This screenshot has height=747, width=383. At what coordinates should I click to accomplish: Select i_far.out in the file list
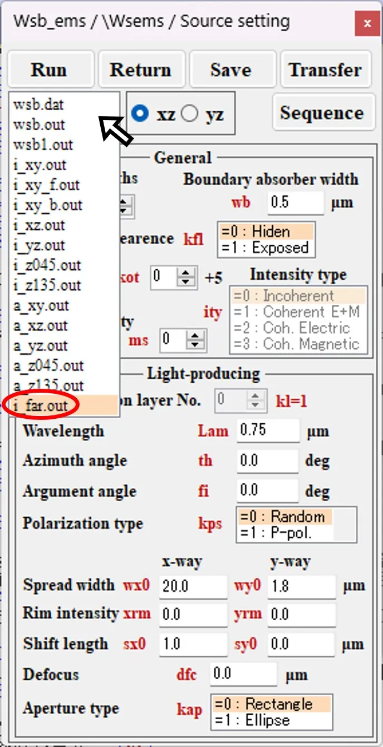(63, 405)
